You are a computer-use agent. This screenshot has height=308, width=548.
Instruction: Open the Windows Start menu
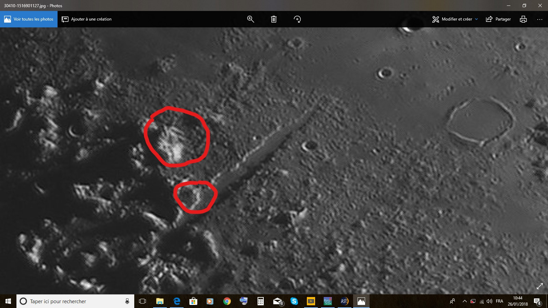point(8,301)
